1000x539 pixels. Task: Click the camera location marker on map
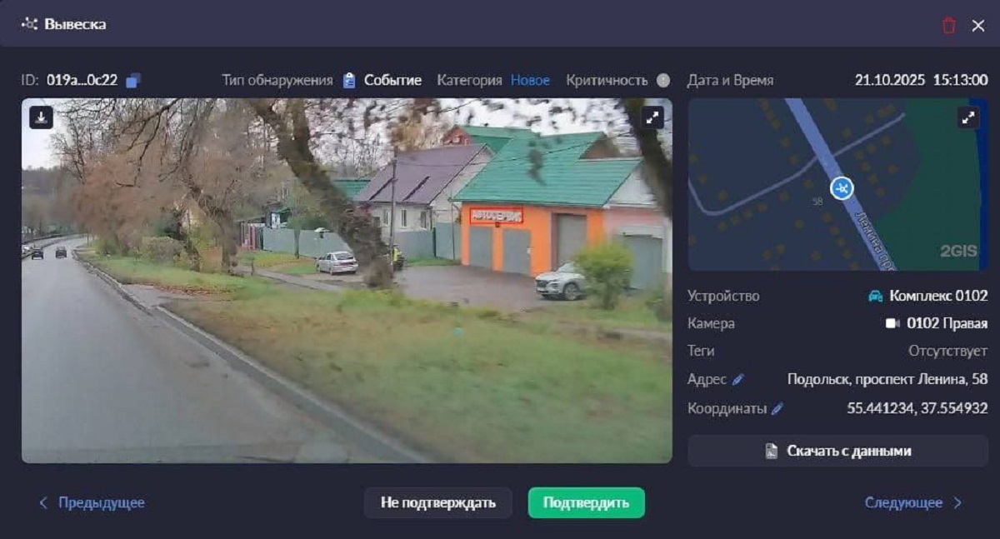click(x=842, y=188)
